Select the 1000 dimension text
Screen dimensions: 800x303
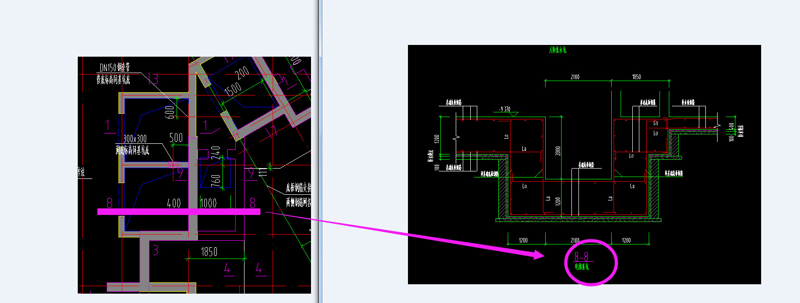208,203
